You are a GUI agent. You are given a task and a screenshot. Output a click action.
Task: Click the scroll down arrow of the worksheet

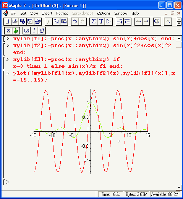pos(179,188)
